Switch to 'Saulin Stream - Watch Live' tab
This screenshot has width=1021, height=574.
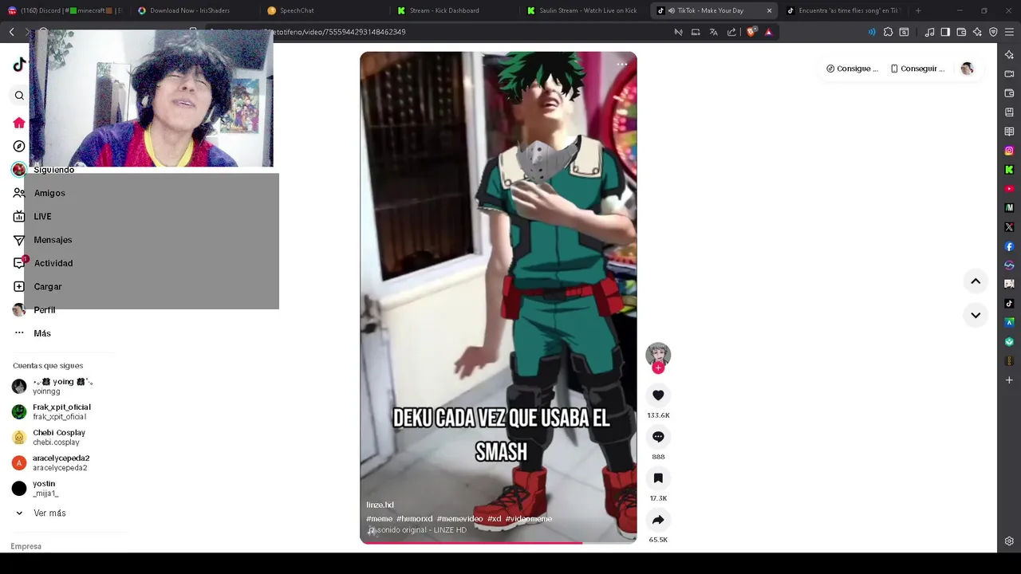click(x=582, y=10)
